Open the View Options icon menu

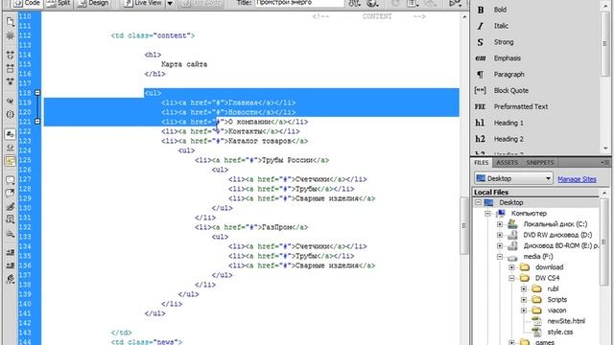pyautogui.click(x=413, y=4)
